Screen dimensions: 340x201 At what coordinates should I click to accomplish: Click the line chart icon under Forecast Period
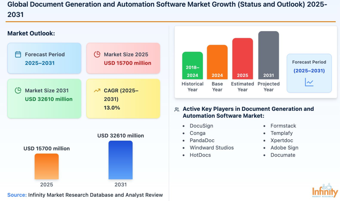click(x=309, y=82)
